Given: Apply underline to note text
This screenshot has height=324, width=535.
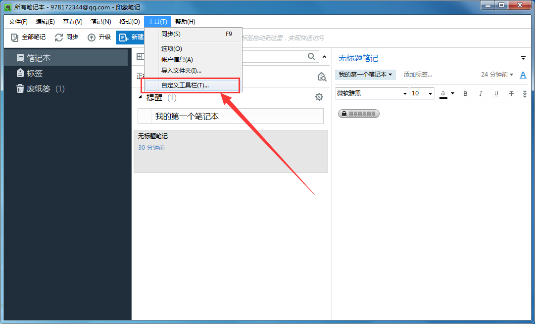Looking at the screenshot, I should (x=496, y=93).
